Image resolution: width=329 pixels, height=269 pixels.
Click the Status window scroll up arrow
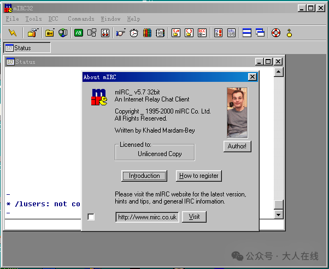click(279, 72)
